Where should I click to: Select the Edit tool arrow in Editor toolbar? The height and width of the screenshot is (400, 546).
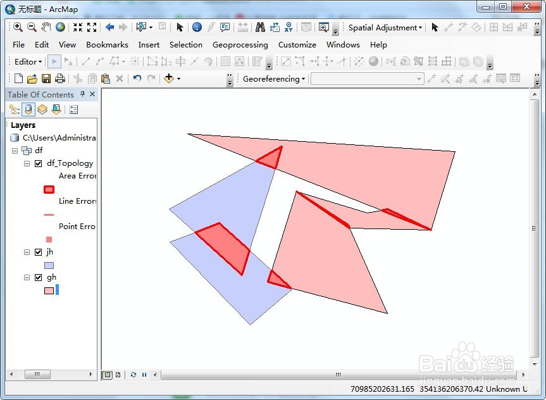[x=54, y=62]
